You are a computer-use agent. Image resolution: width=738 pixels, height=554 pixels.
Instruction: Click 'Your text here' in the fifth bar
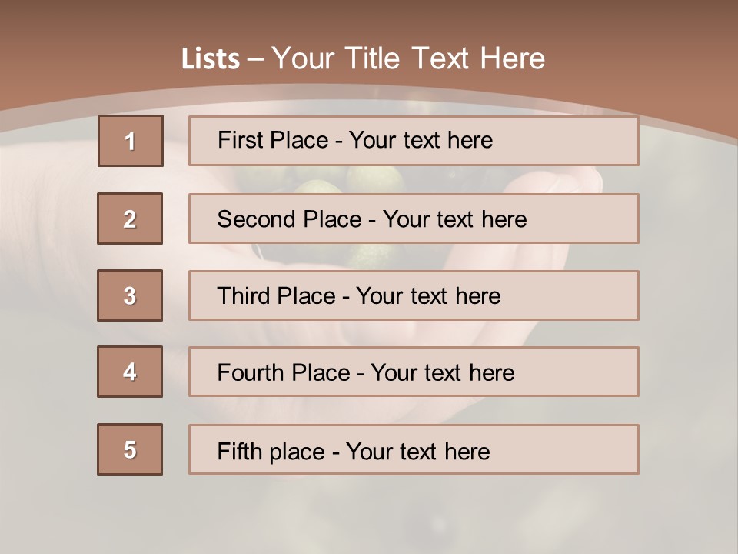418,451
